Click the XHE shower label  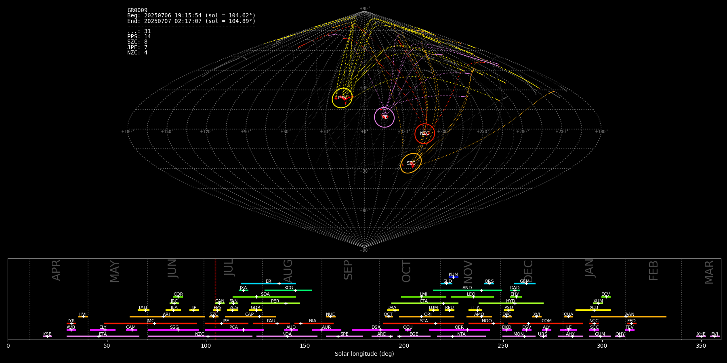[x=701, y=334]
